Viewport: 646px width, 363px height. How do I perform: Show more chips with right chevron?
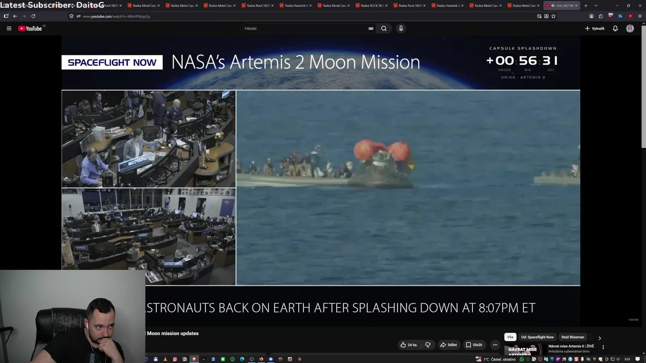click(x=600, y=338)
